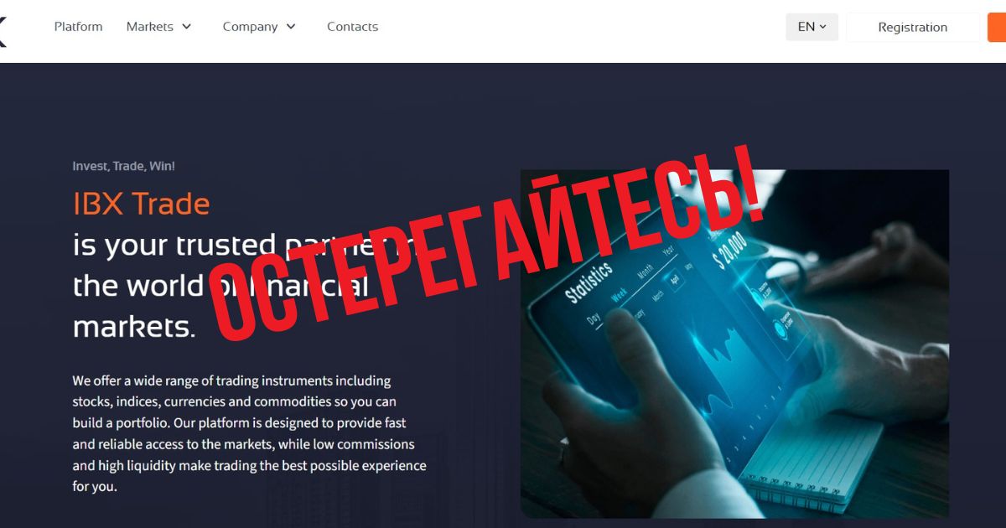The height and width of the screenshot is (528, 1006).
Task: Open the Markets navigation item
Action: [x=149, y=27]
